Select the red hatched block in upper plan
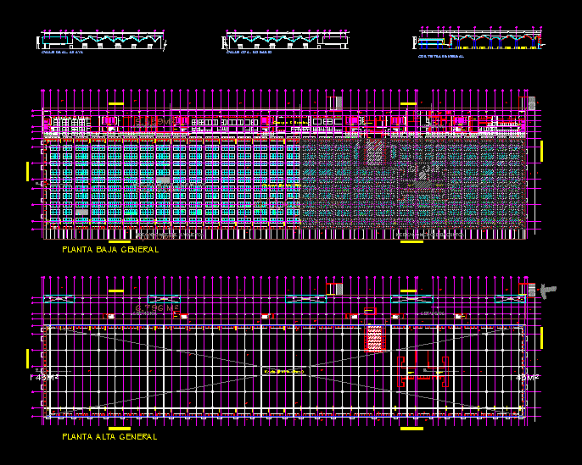The image size is (582, 465). [374, 338]
